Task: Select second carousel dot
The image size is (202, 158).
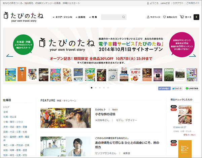Action: (x=96, y=88)
